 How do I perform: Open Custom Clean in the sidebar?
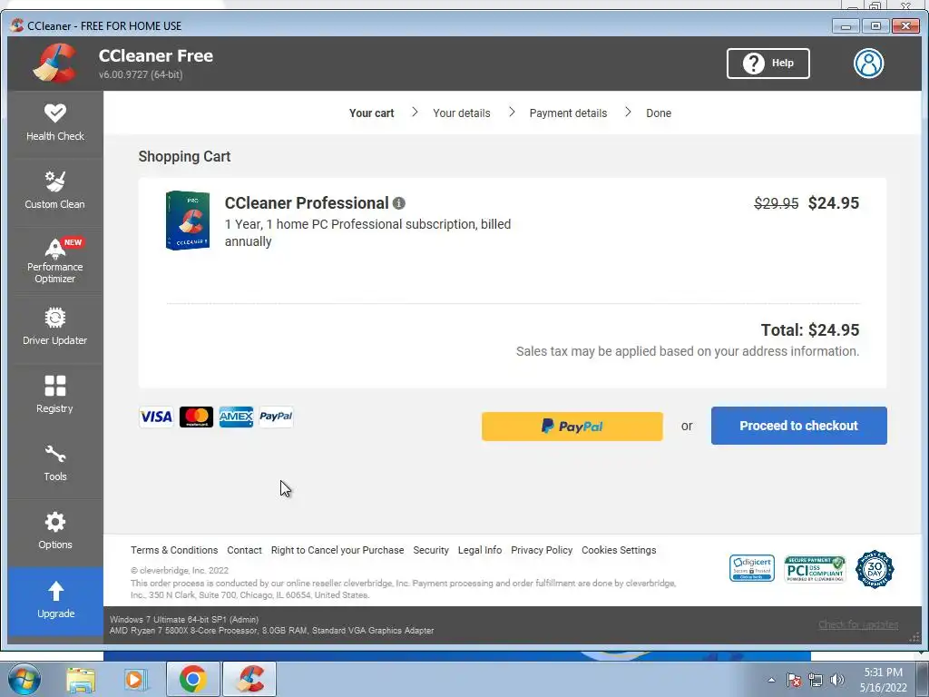(55, 191)
